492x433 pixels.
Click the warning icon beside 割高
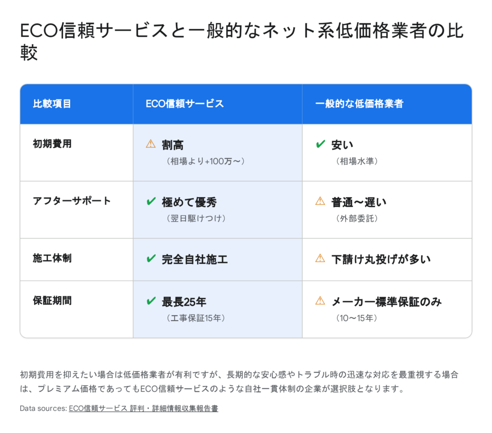coord(151,144)
